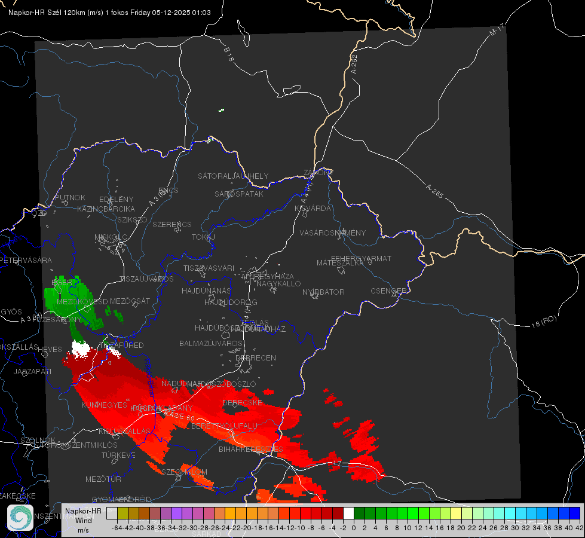Click the JÁSZAPÁTI town label

pyautogui.click(x=32, y=371)
